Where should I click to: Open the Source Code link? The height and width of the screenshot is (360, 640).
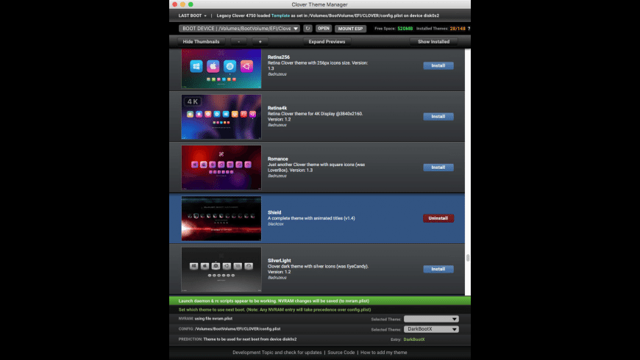[x=341, y=353]
